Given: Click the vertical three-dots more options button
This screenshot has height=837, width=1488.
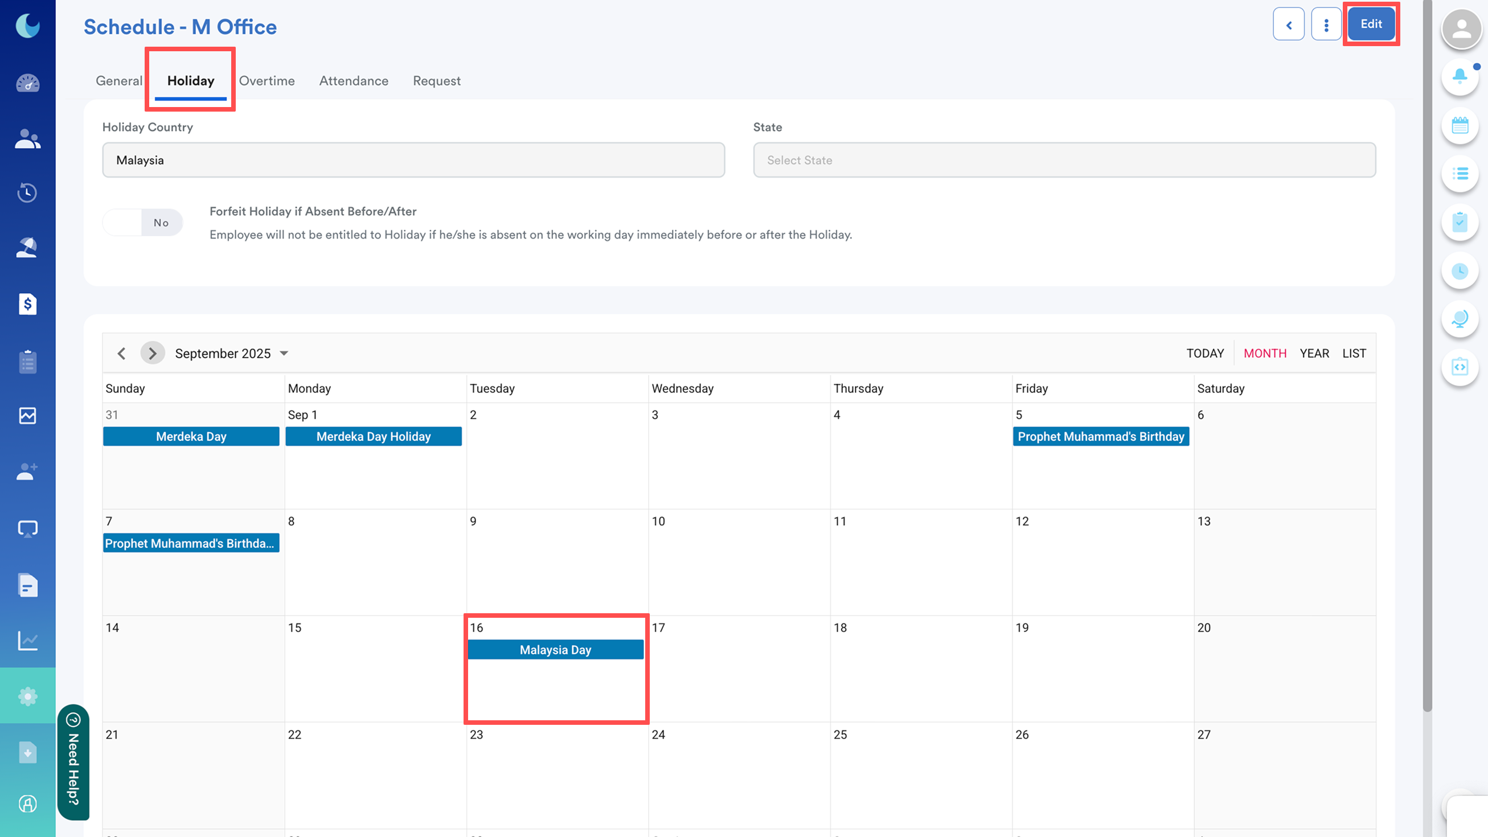Looking at the screenshot, I should pos(1326,24).
